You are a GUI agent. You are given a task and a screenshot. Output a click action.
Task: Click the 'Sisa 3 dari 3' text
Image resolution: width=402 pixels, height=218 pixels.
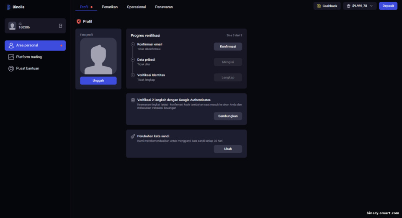click(234, 35)
